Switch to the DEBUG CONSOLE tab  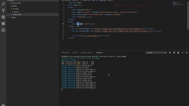tap(87, 53)
